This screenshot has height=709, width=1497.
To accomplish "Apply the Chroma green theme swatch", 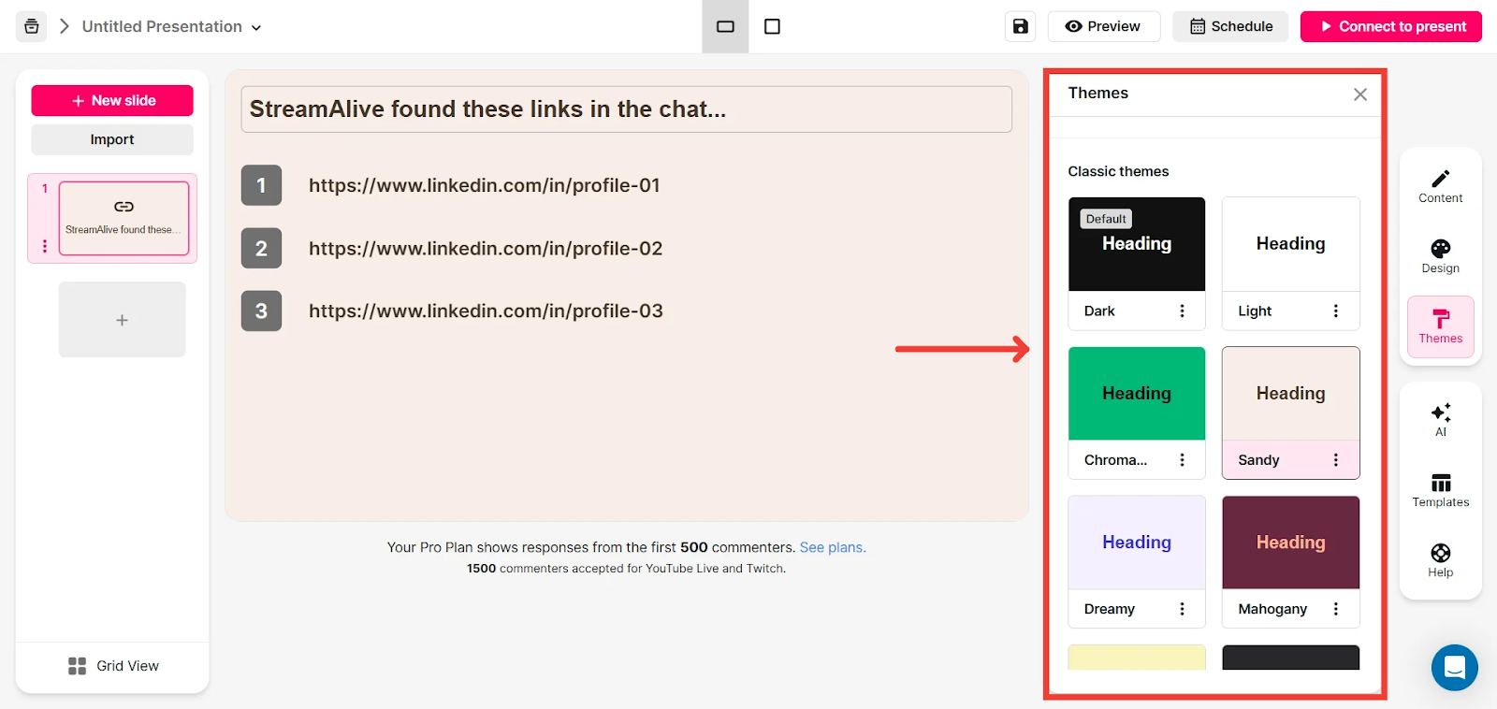I will click(1137, 394).
